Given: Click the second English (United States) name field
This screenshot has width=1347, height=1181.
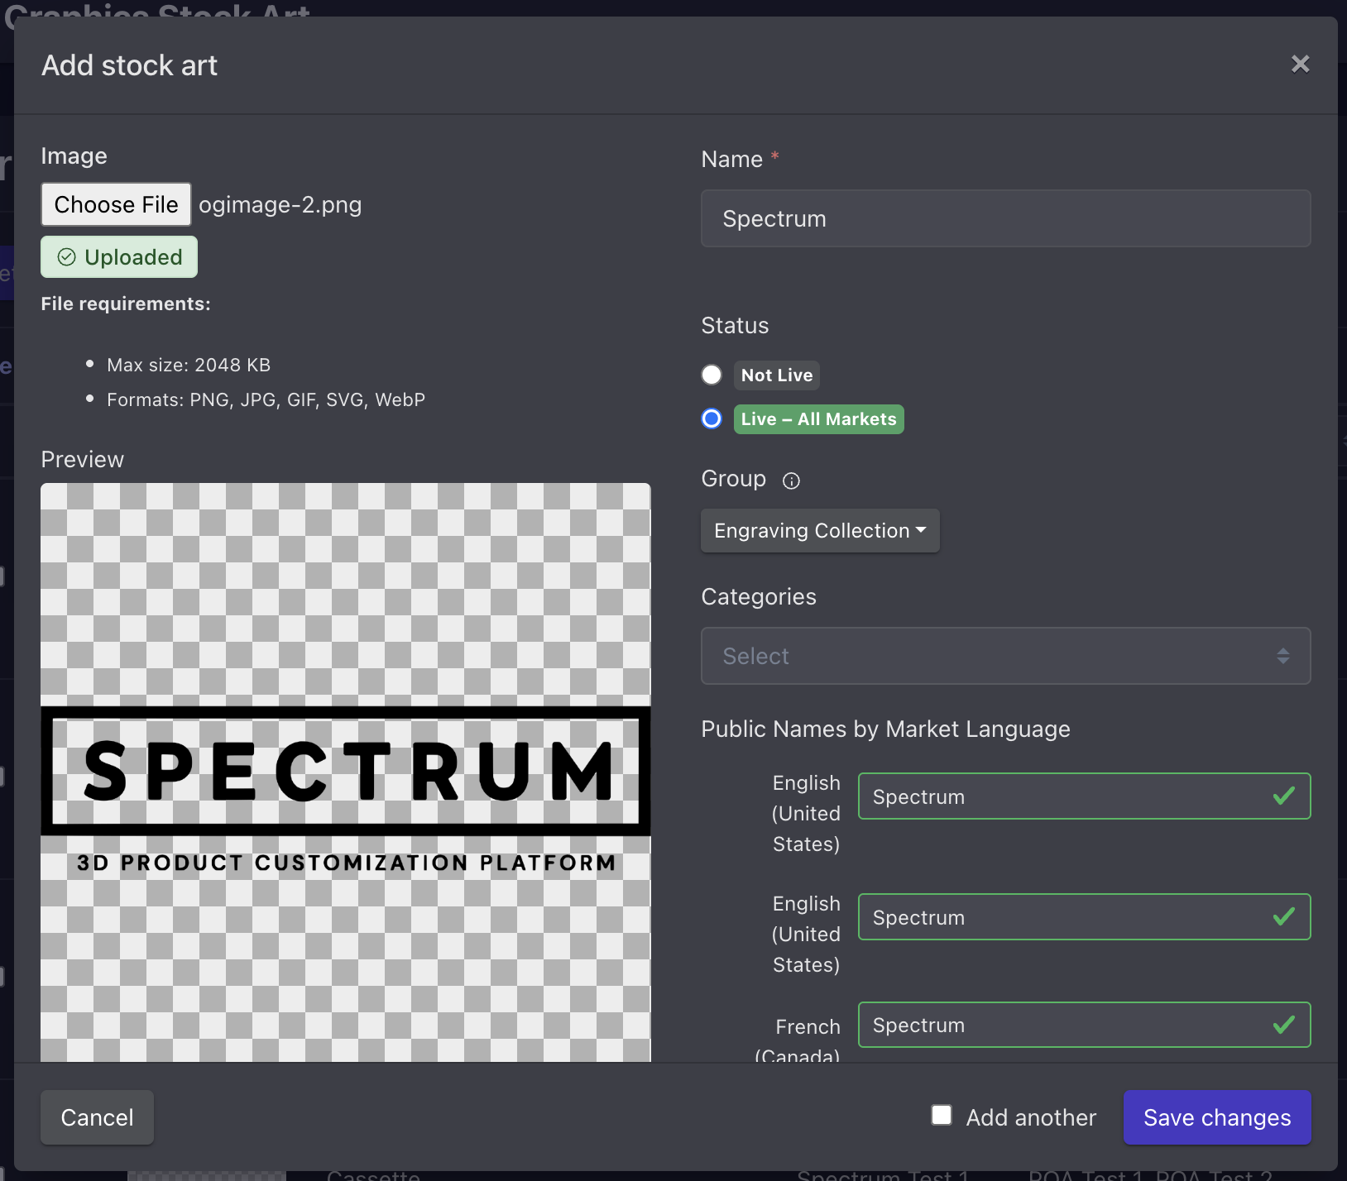Looking at the screenshot, I should click(1084, 917).
